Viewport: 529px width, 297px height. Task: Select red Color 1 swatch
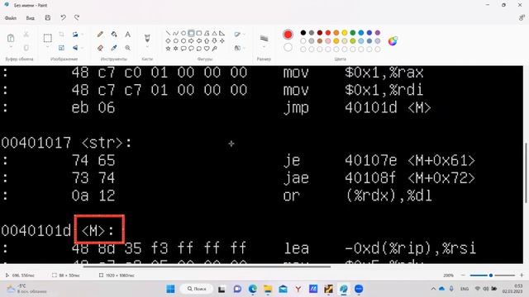(x=288, y=35)
